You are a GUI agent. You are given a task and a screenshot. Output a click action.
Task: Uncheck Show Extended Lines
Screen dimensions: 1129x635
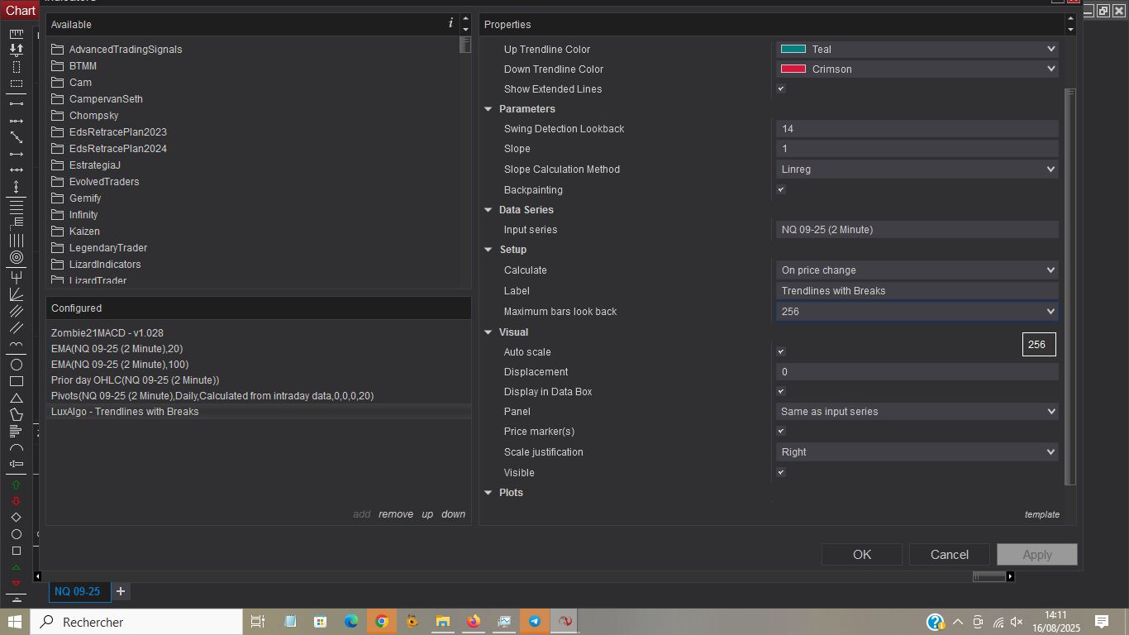pos(781,88)
